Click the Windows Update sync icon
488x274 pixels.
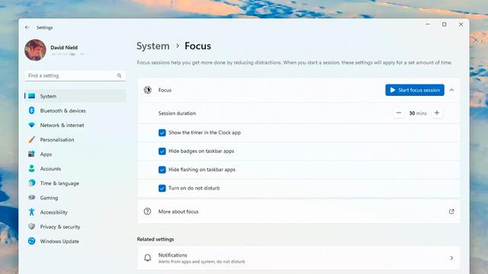coord(31,241)
